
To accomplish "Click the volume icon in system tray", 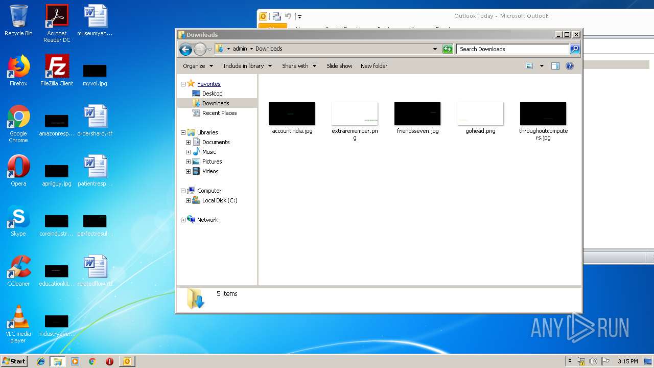I will coord(593,361).
